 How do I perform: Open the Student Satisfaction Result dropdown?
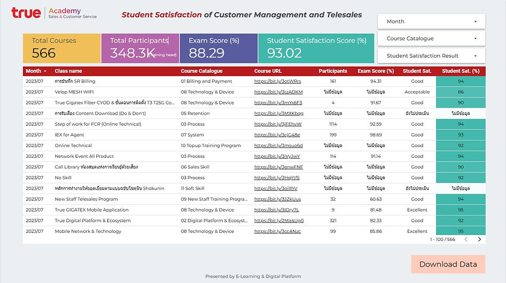coord(431,56)
